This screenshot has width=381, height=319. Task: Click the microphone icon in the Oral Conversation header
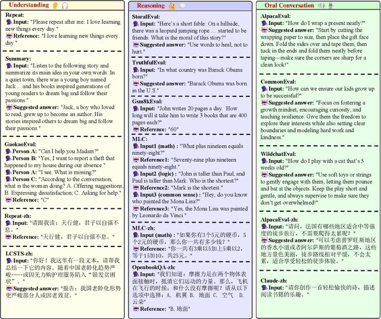[x=330, y=5]
